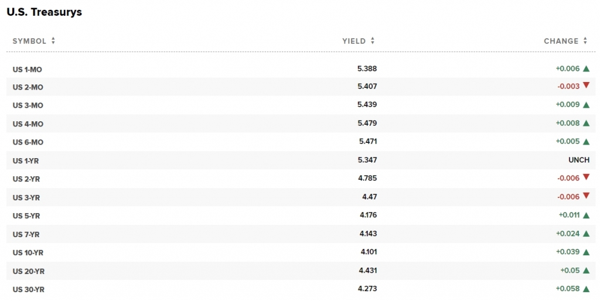The image size is (600, 301).
Task: Open the US 10-YR treasury link
Action: pos(28,253)
